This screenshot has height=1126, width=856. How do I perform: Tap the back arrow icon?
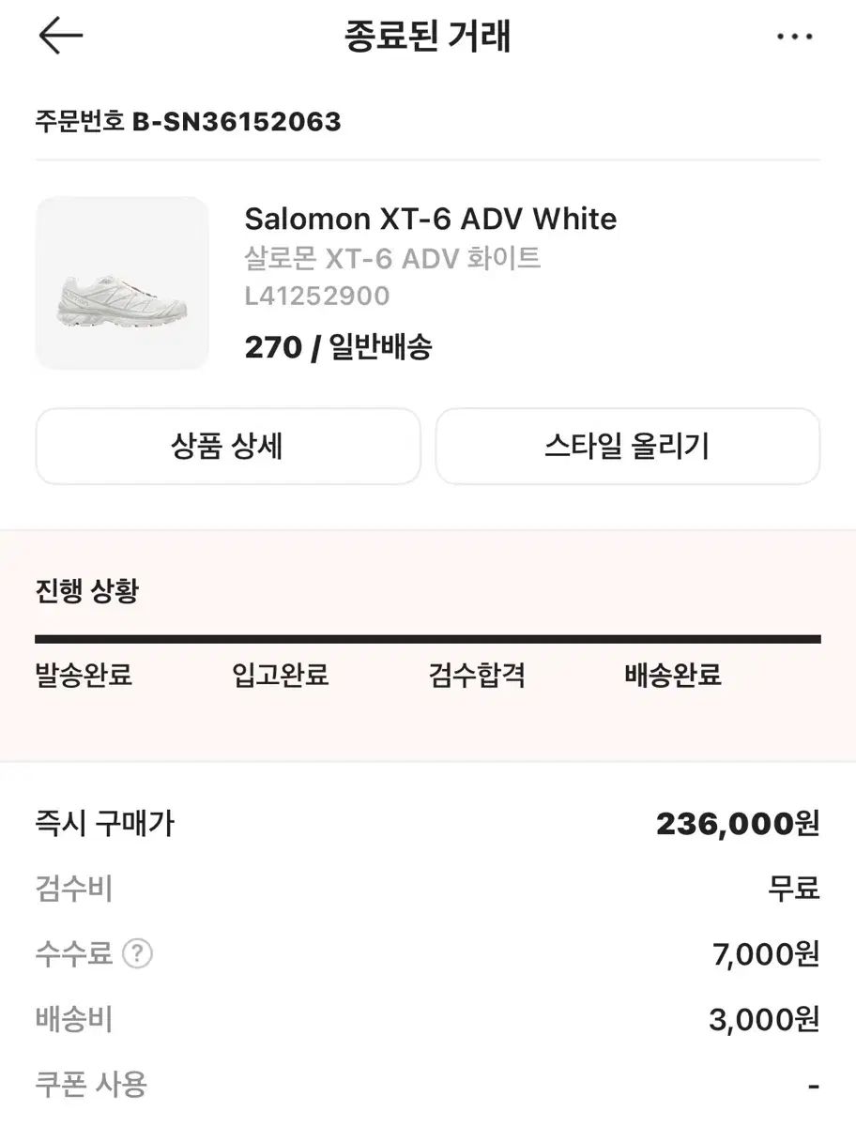pos(61,37)
